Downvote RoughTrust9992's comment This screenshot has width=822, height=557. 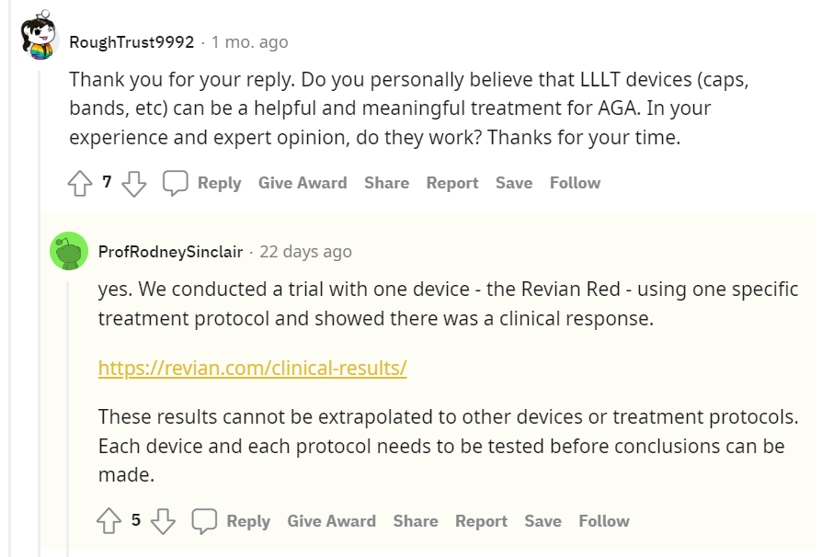point(134,183)
